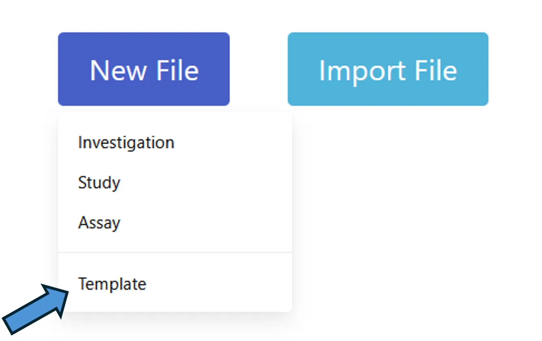Click the divider line above Template
Image resolution: width=542 pixels, height=341 pixels.
tap(175, 253)
